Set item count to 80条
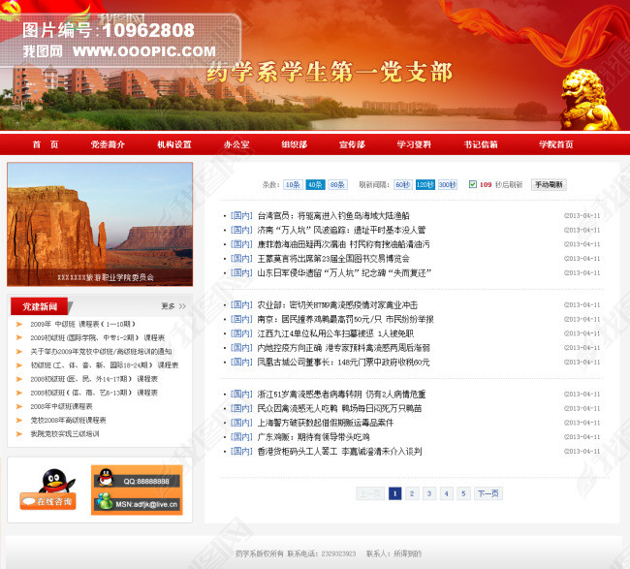 [x=337, y=184]
